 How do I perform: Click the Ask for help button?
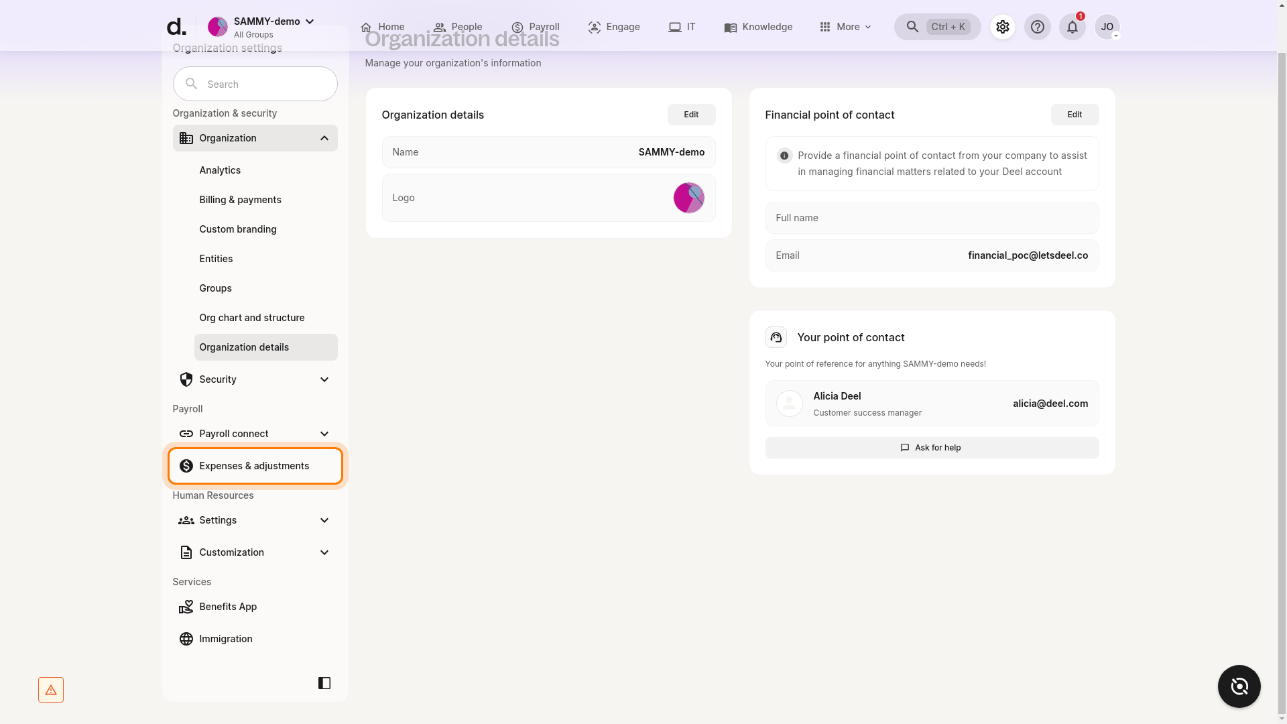932,448
